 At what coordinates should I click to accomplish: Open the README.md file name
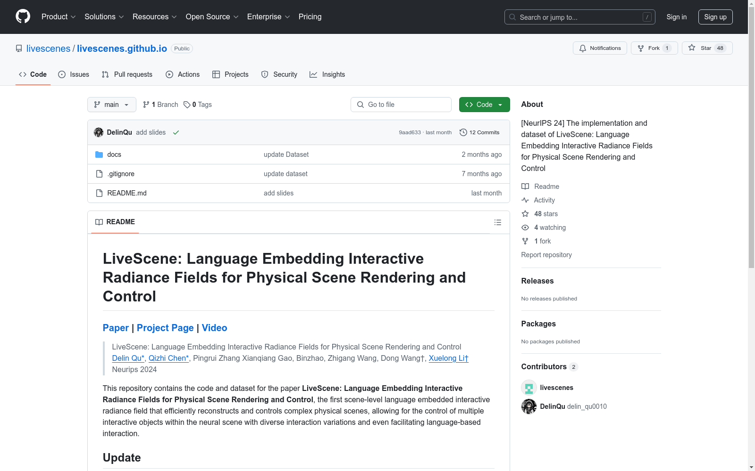click(127, 193)
